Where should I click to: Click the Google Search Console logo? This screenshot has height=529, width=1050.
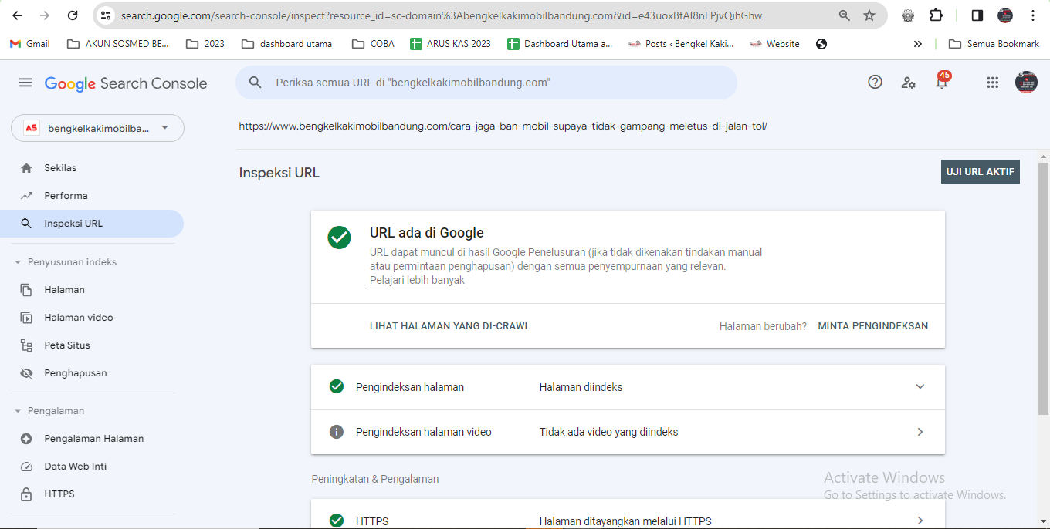tap(126, 83)
